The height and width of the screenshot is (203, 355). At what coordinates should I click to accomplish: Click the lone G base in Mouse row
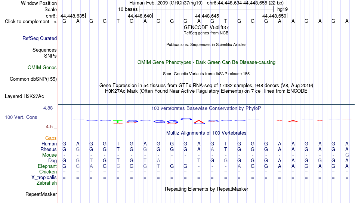tap(347, 155)
